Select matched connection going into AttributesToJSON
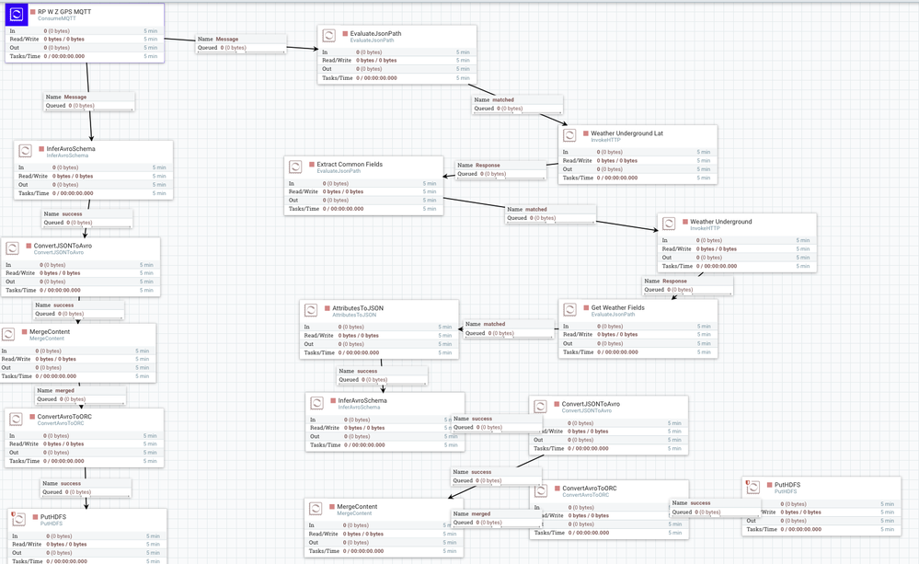 [x=509, y=328]
